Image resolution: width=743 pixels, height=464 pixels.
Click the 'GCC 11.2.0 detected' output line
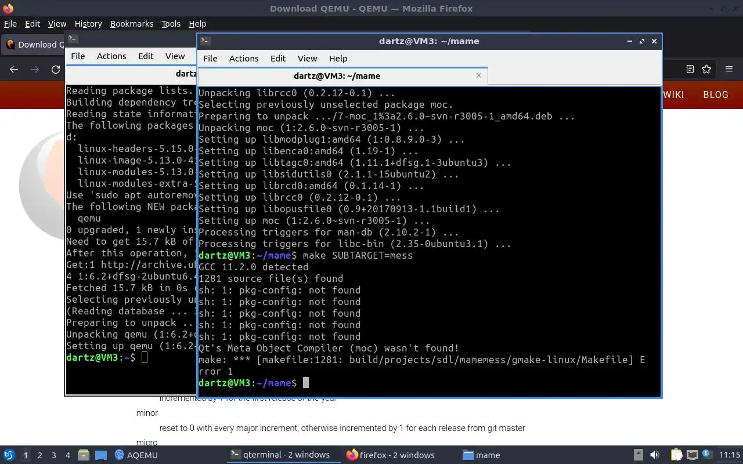[253, 267]
